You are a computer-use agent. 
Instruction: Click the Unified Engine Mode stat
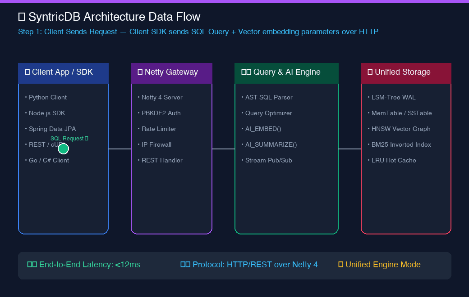tap(379, 265)
